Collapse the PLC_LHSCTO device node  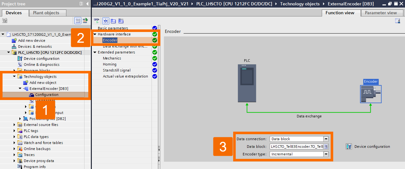tap(9, 52)
